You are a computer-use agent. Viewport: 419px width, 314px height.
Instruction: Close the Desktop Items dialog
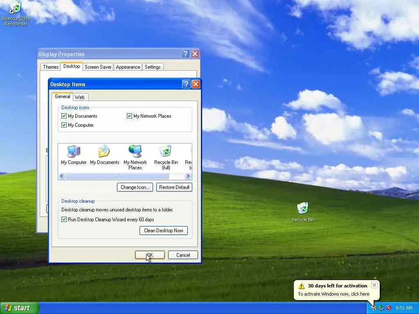(x=196, y=84)
